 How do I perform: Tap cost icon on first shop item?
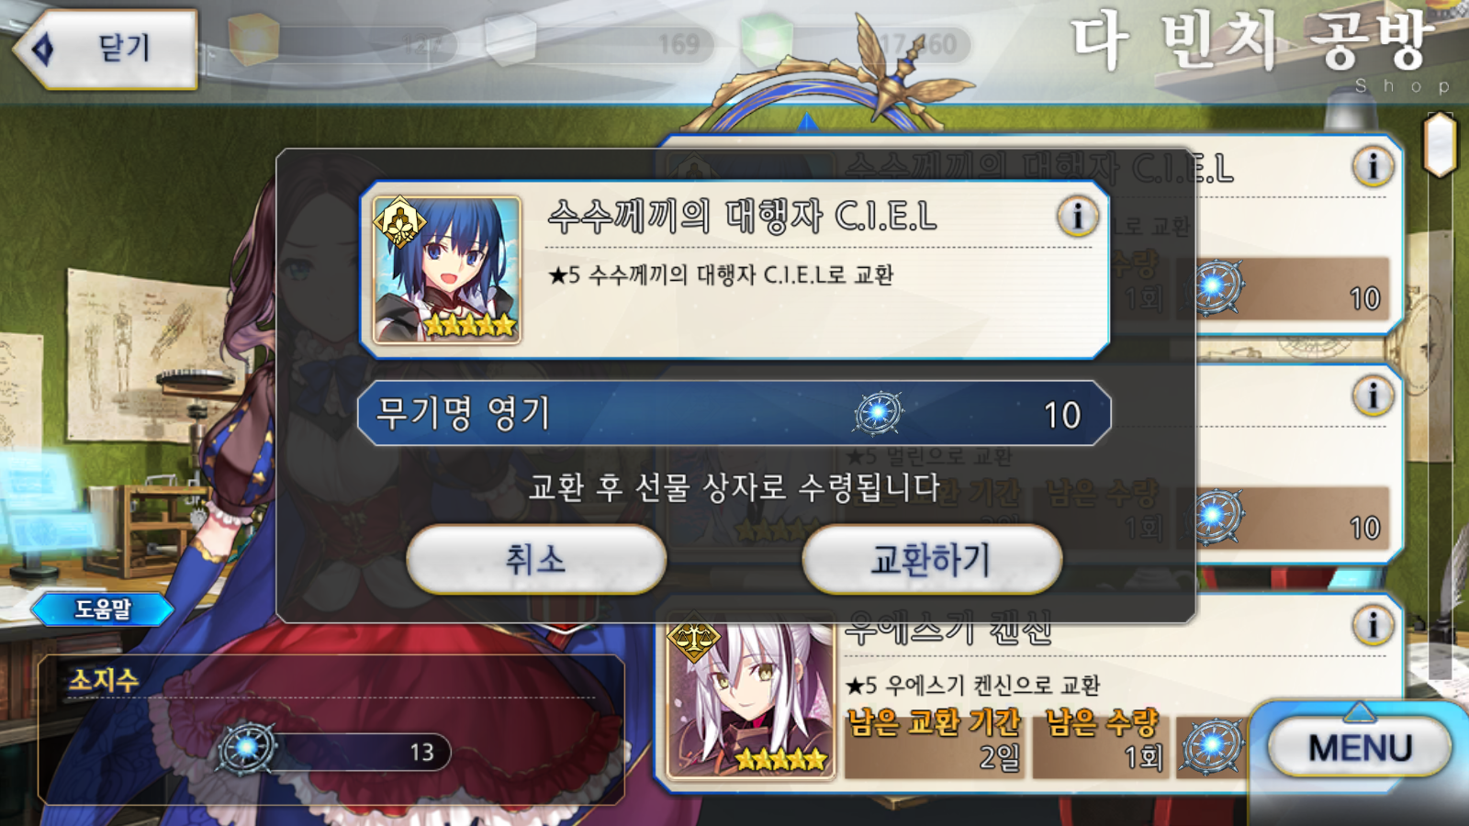[1214, 286]
